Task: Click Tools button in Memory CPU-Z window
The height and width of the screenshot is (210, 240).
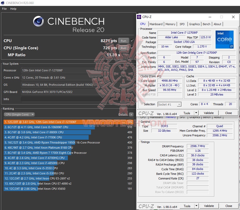Action: tap(187, 206)
